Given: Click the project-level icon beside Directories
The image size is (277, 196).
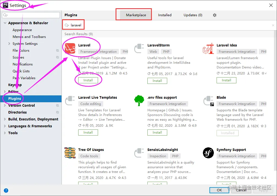Looking at the screenshot, I should (x=57, y=112).
